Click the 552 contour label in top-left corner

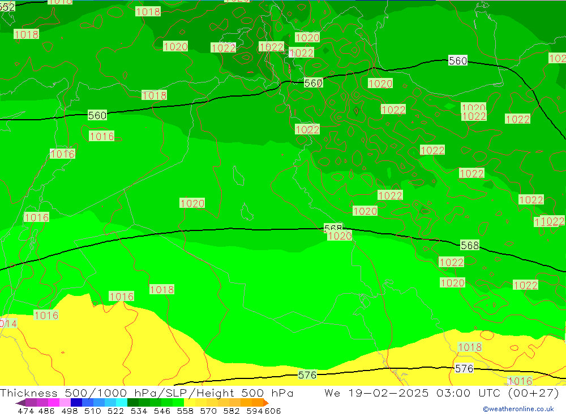tap(7, 7)
